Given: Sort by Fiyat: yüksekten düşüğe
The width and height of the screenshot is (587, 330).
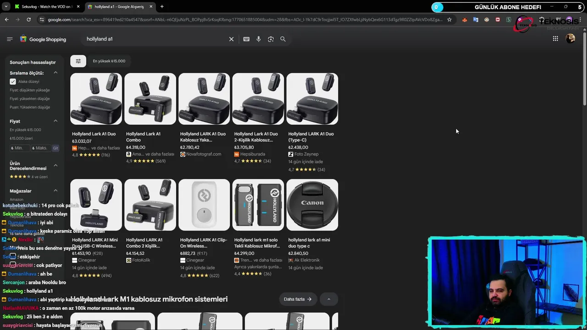Looking at the screenshot, I should click(30, 99).
